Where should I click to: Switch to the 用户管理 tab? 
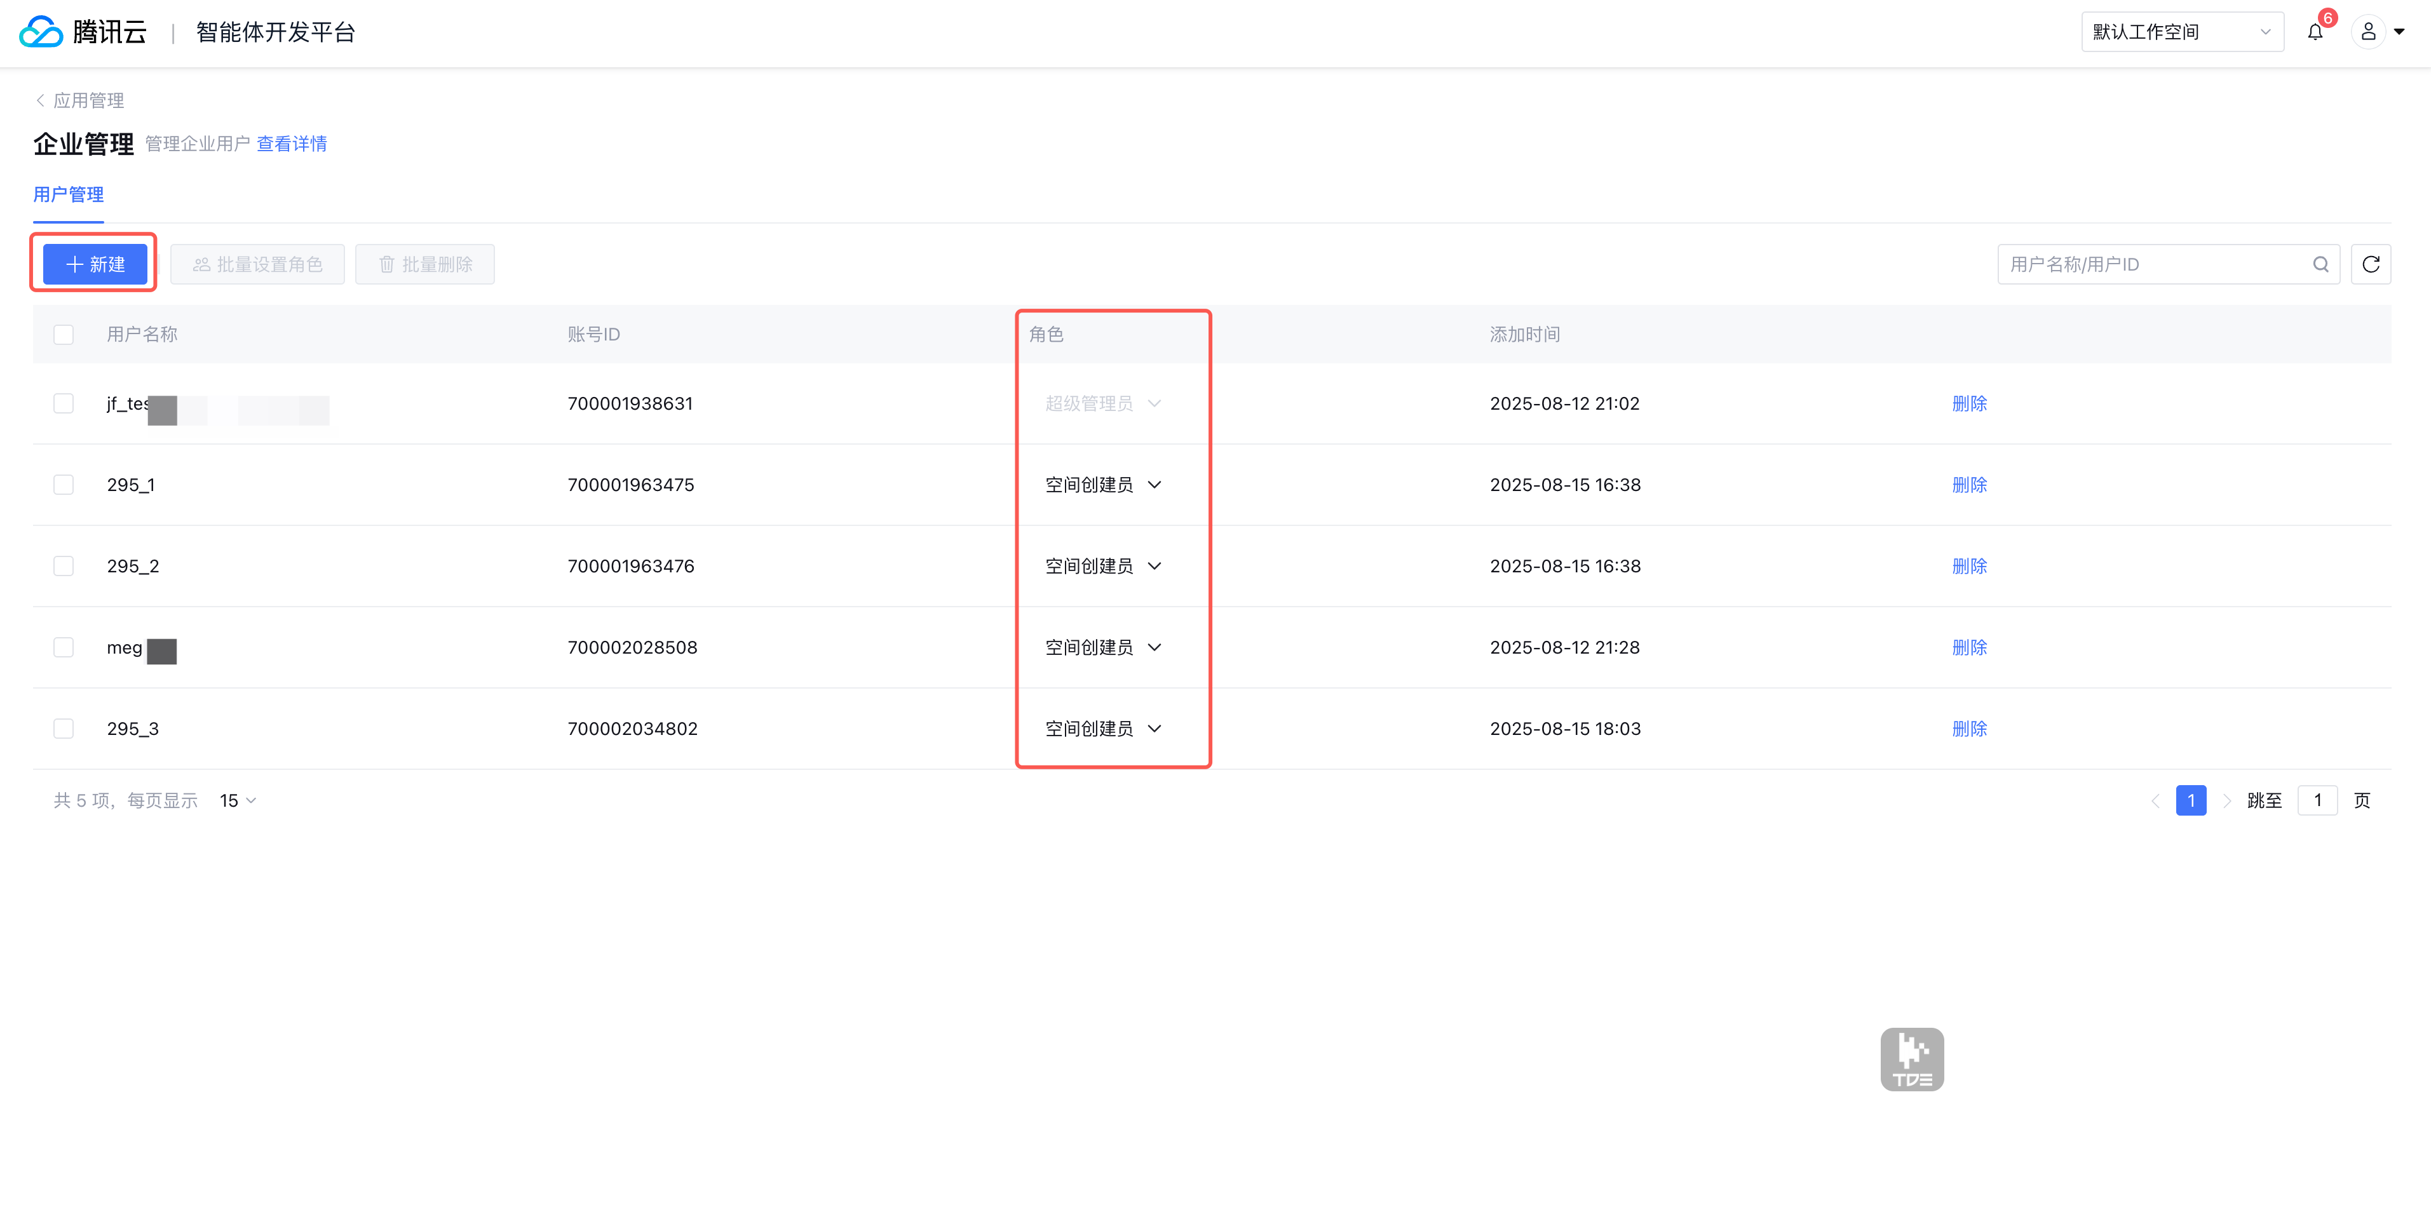[68, 194]
